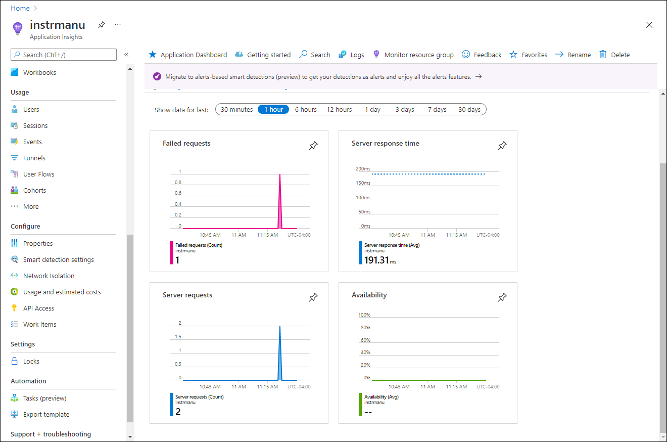
Task: Open Smart detection settings
Action: (x=58, y=259)
